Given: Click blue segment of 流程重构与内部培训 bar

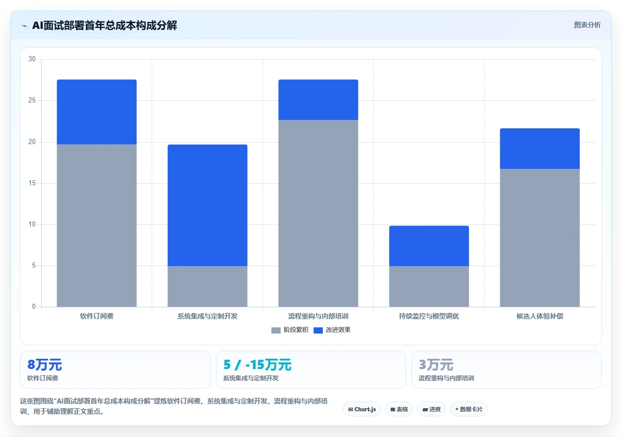Looking at the screenshot, I should tap(318, 100).
